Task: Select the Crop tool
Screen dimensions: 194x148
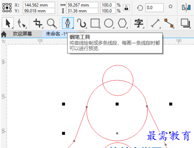Action: 37,23
